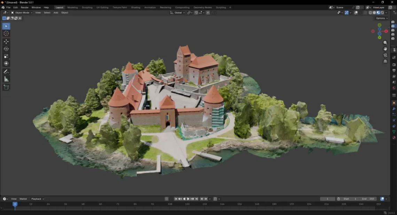Viewport: 397px width, 215px height.
Task: Select the Move tool in the toolbar
Action: [x=6, y=41]
